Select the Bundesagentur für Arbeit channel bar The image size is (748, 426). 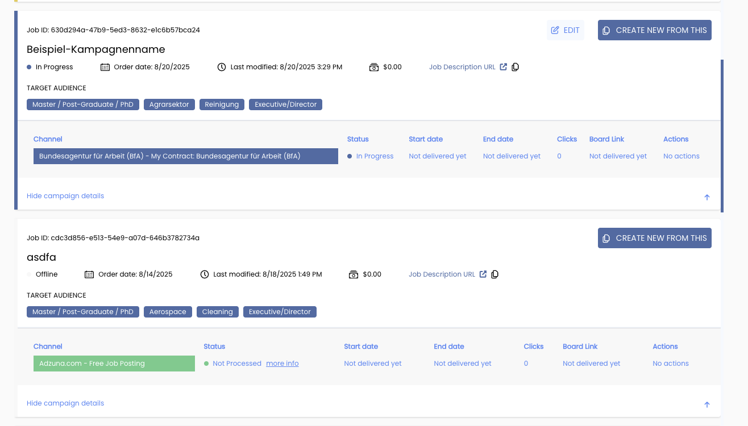185,156
